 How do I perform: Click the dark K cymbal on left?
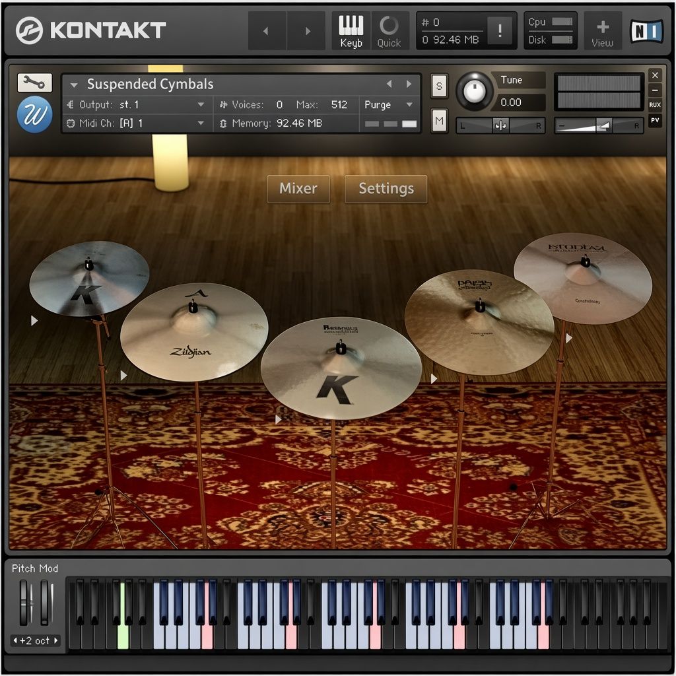point(89,278)
